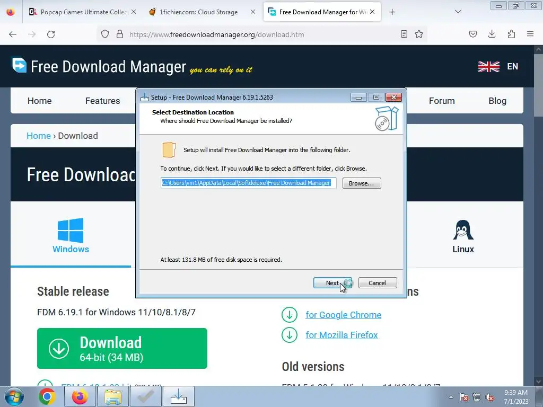
Task: Select the installation path text field
Action: coord(248,183)
